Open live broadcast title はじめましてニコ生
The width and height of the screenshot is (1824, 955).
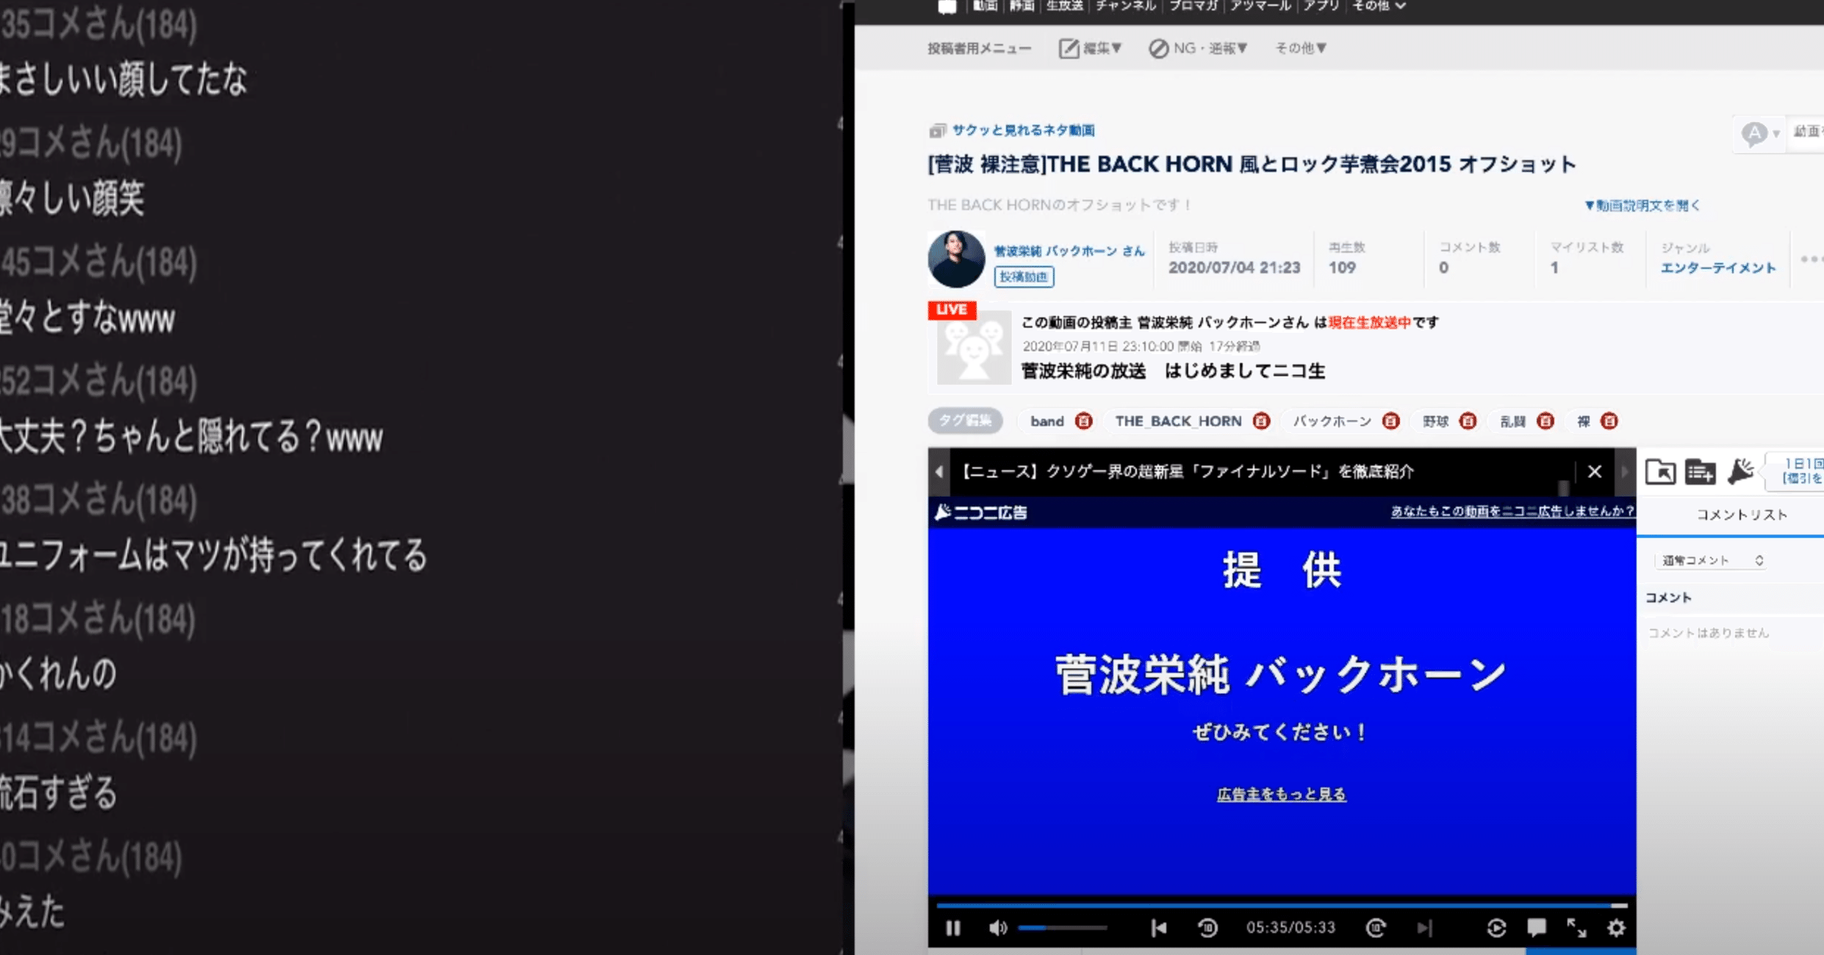[1173, 371]
